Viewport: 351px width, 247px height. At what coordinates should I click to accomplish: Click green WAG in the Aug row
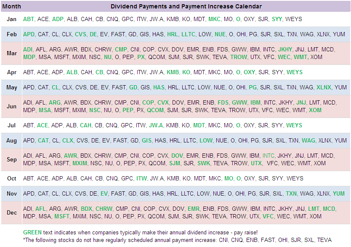[308, 140]
